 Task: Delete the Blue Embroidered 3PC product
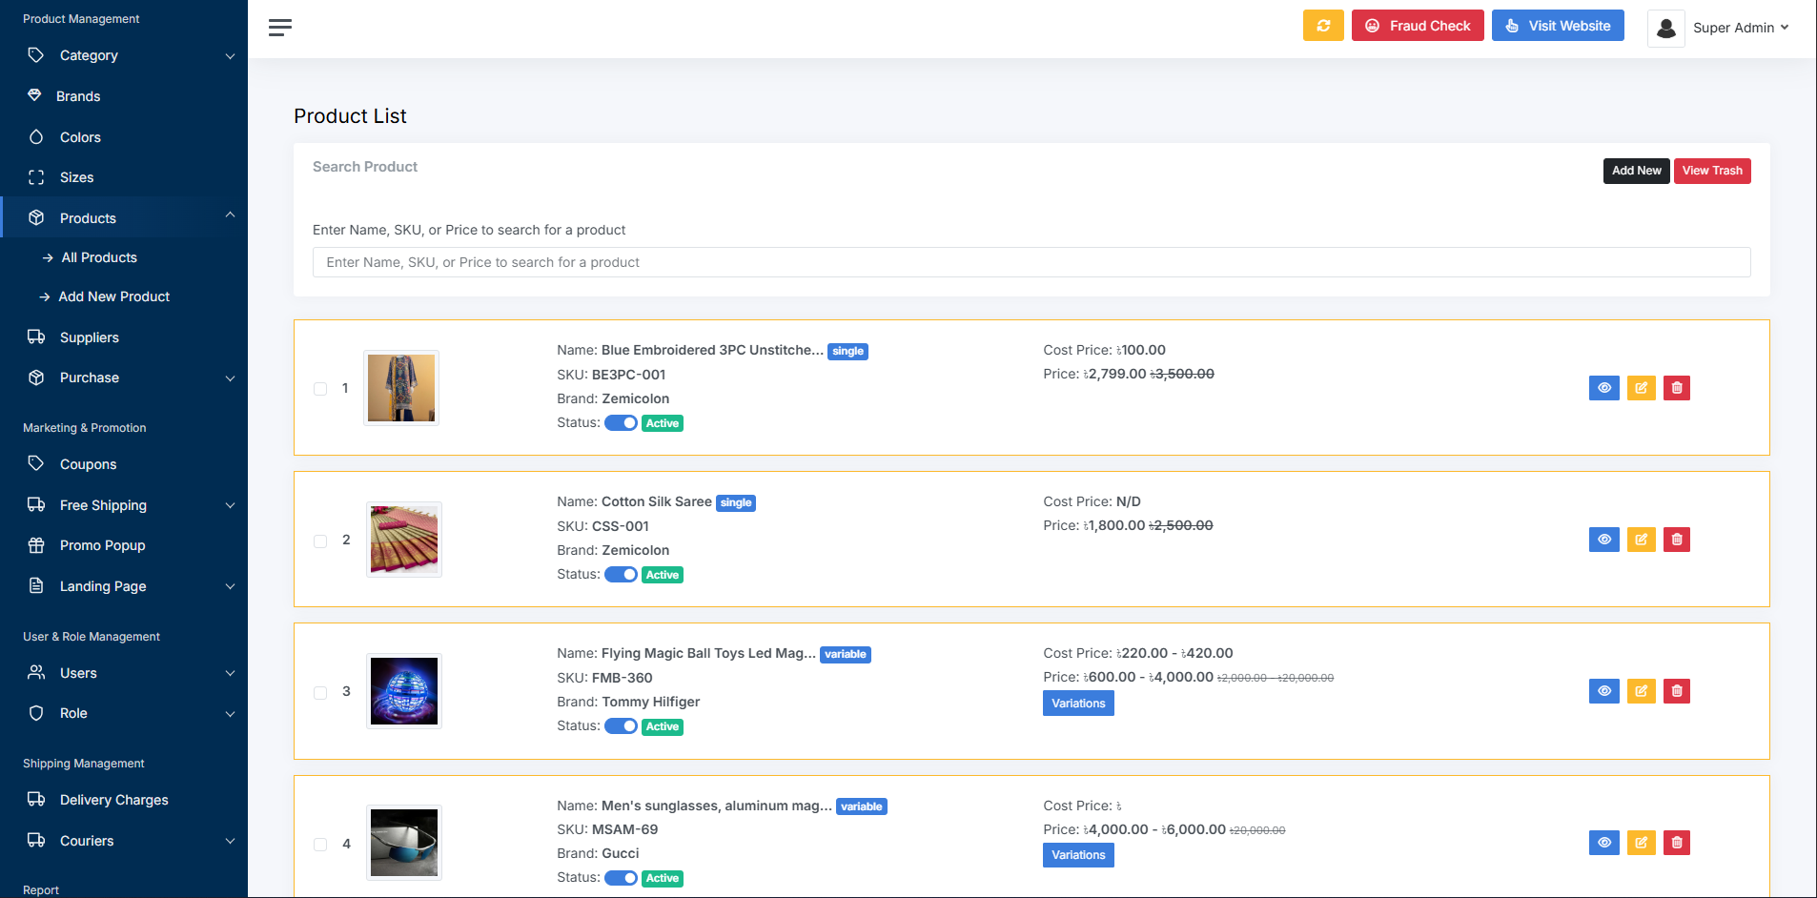[x=1676, y=388]
